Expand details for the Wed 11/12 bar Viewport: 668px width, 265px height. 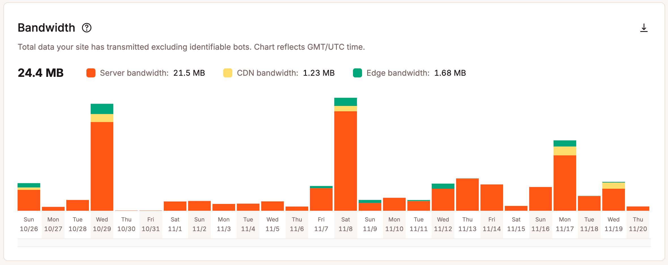point(443,198)
